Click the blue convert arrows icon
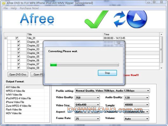The width and height of the screenshot is (168, 126). 120,19
